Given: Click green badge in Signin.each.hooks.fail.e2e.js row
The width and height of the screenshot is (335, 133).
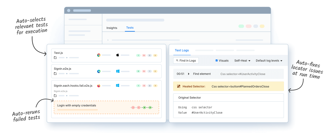Looking at the screenshot, I should point(138,86).
